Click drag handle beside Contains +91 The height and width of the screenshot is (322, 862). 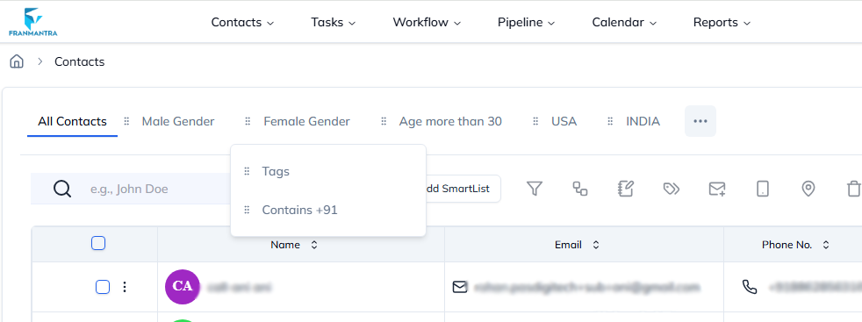247,210
